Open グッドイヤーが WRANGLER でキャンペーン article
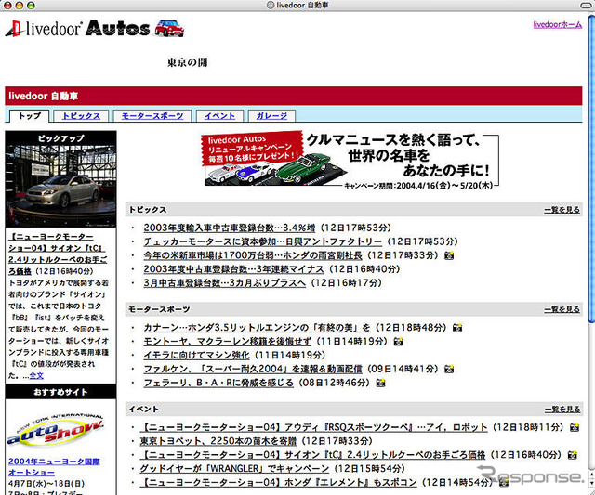Screen dimensions: 595x495 point(234,469)
